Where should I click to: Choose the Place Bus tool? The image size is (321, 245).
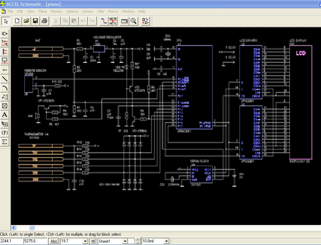pos(5,52)
